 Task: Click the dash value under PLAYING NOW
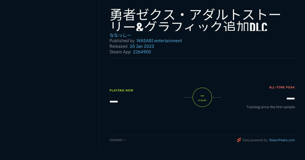114,102
